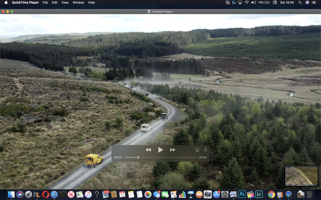321x200 pixels.
Task: Open the volume control in menu bar
Action: coord(254,2)
